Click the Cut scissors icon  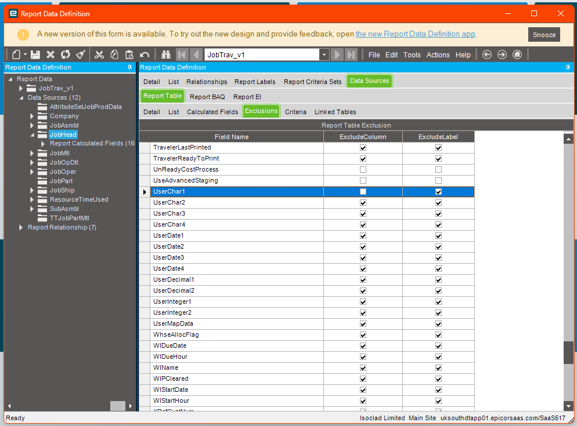point(99,54)
